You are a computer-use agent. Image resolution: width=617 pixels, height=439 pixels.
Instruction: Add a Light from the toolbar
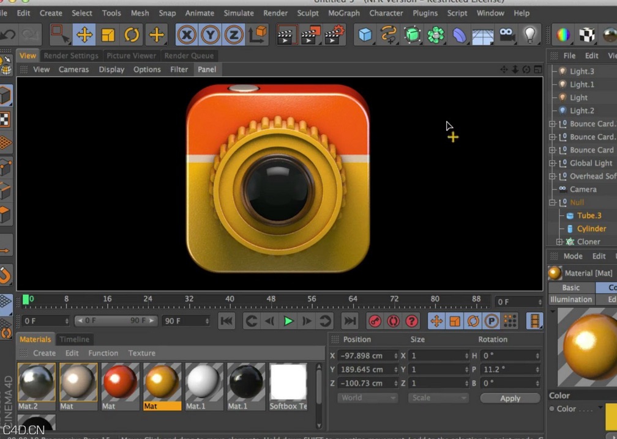530,35
